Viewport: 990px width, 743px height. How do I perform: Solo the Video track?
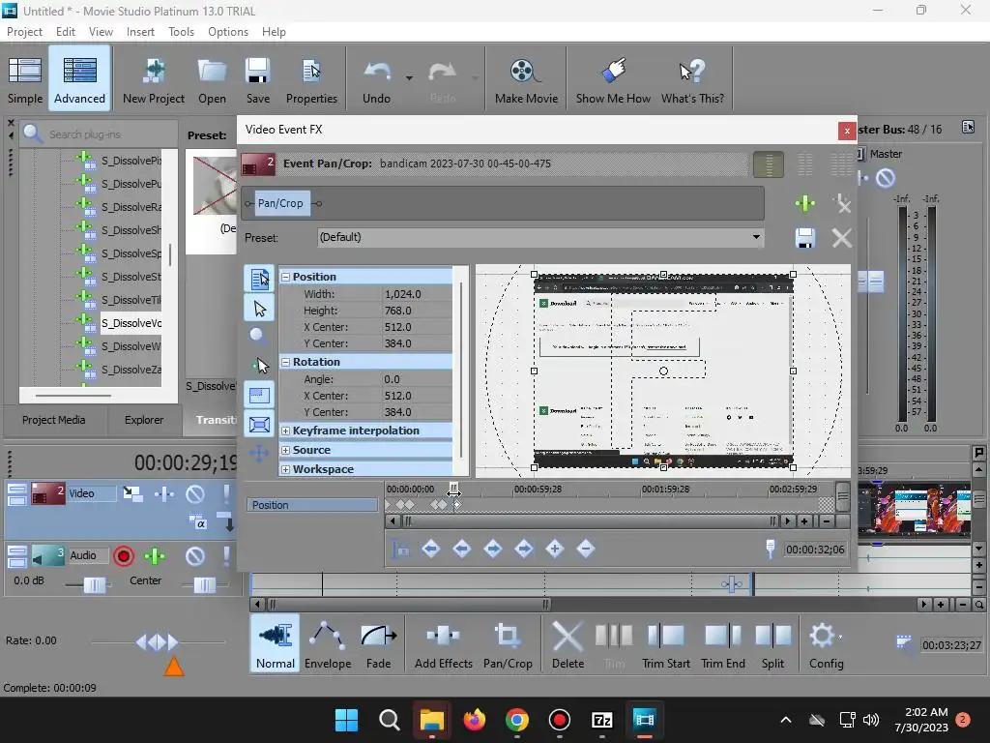pos(226,493)
